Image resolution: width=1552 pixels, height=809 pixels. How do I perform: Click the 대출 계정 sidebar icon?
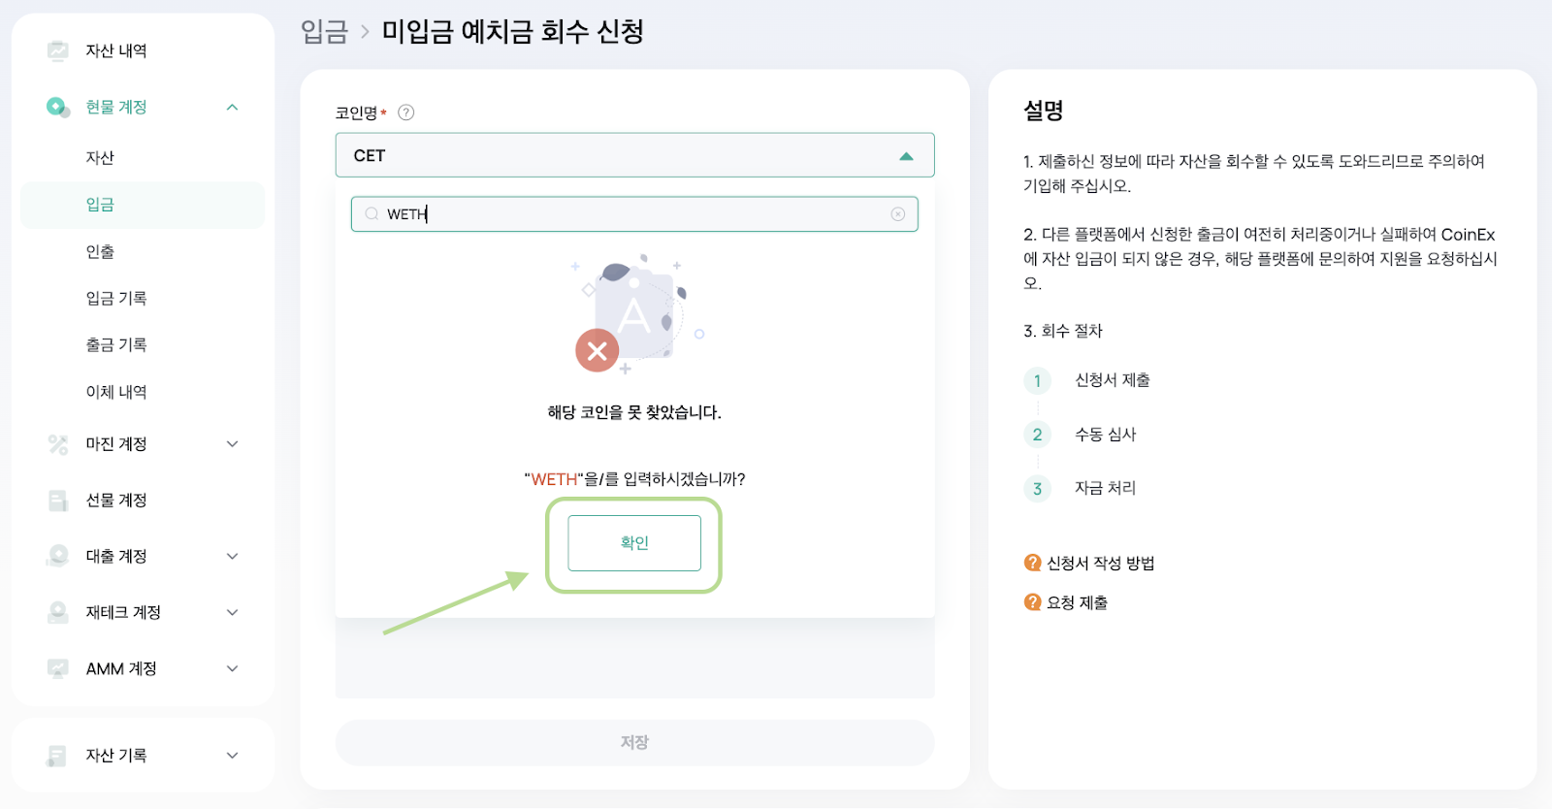(x=58, y=556)
